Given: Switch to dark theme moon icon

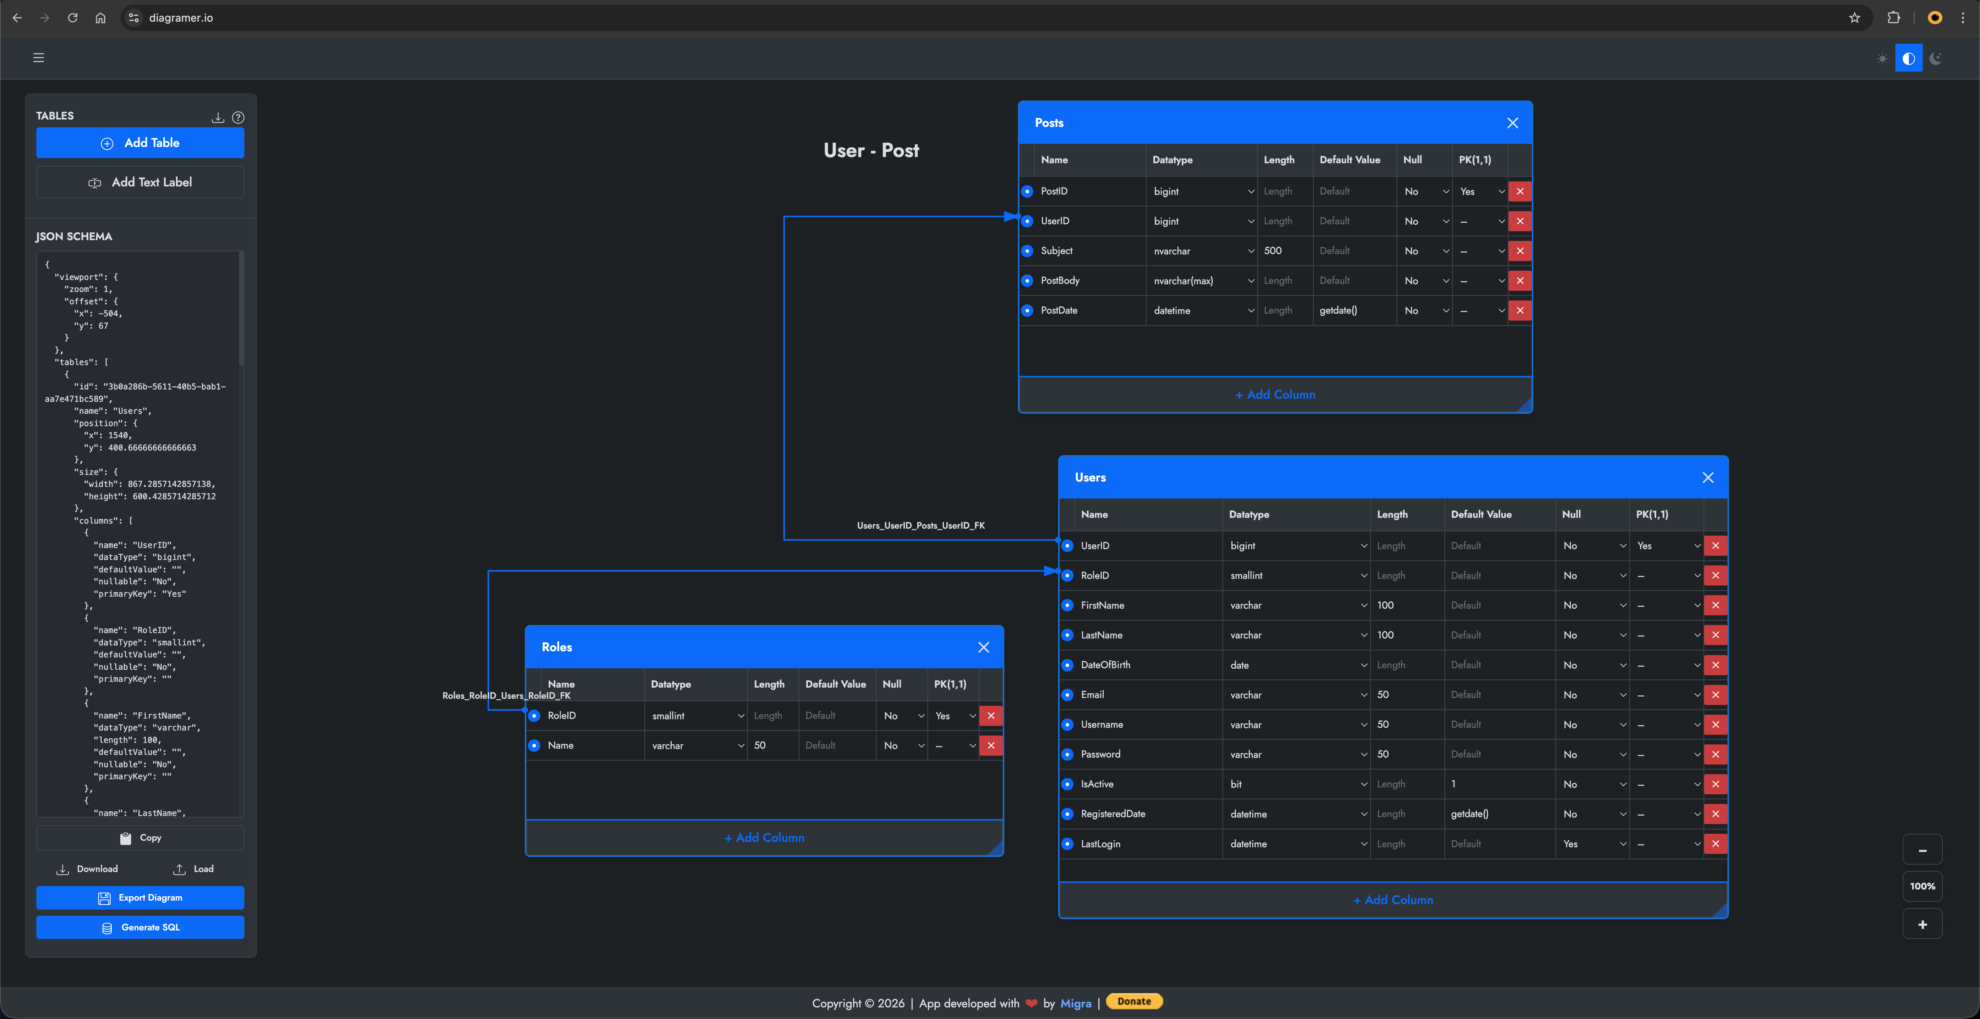Looking at the screenshot, I should [x=1936, y=58].
